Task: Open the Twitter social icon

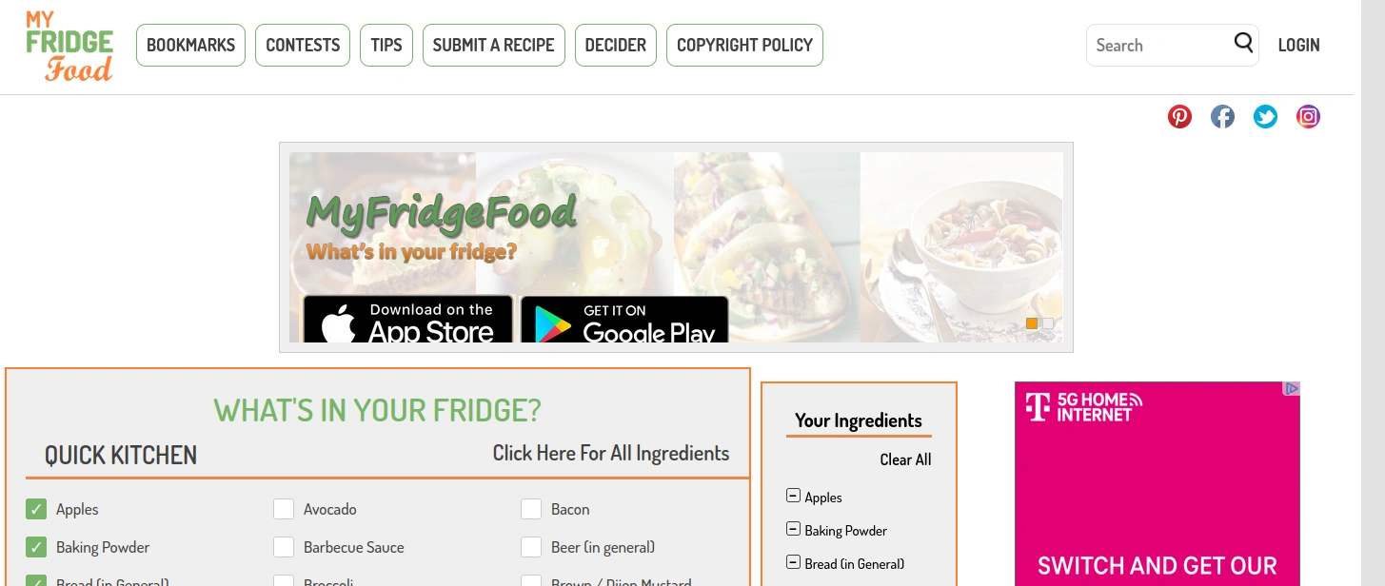Action: coord(1265,117)
